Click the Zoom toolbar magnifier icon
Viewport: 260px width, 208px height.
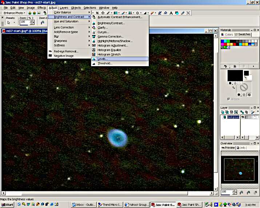(43, 23)
